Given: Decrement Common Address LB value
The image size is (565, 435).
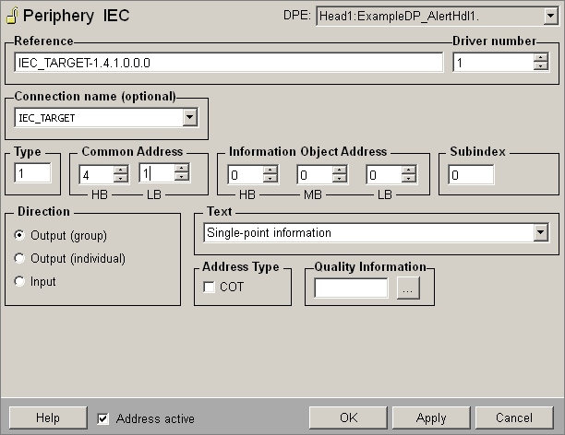Looking at the screenshot, I should pos(181,178).
